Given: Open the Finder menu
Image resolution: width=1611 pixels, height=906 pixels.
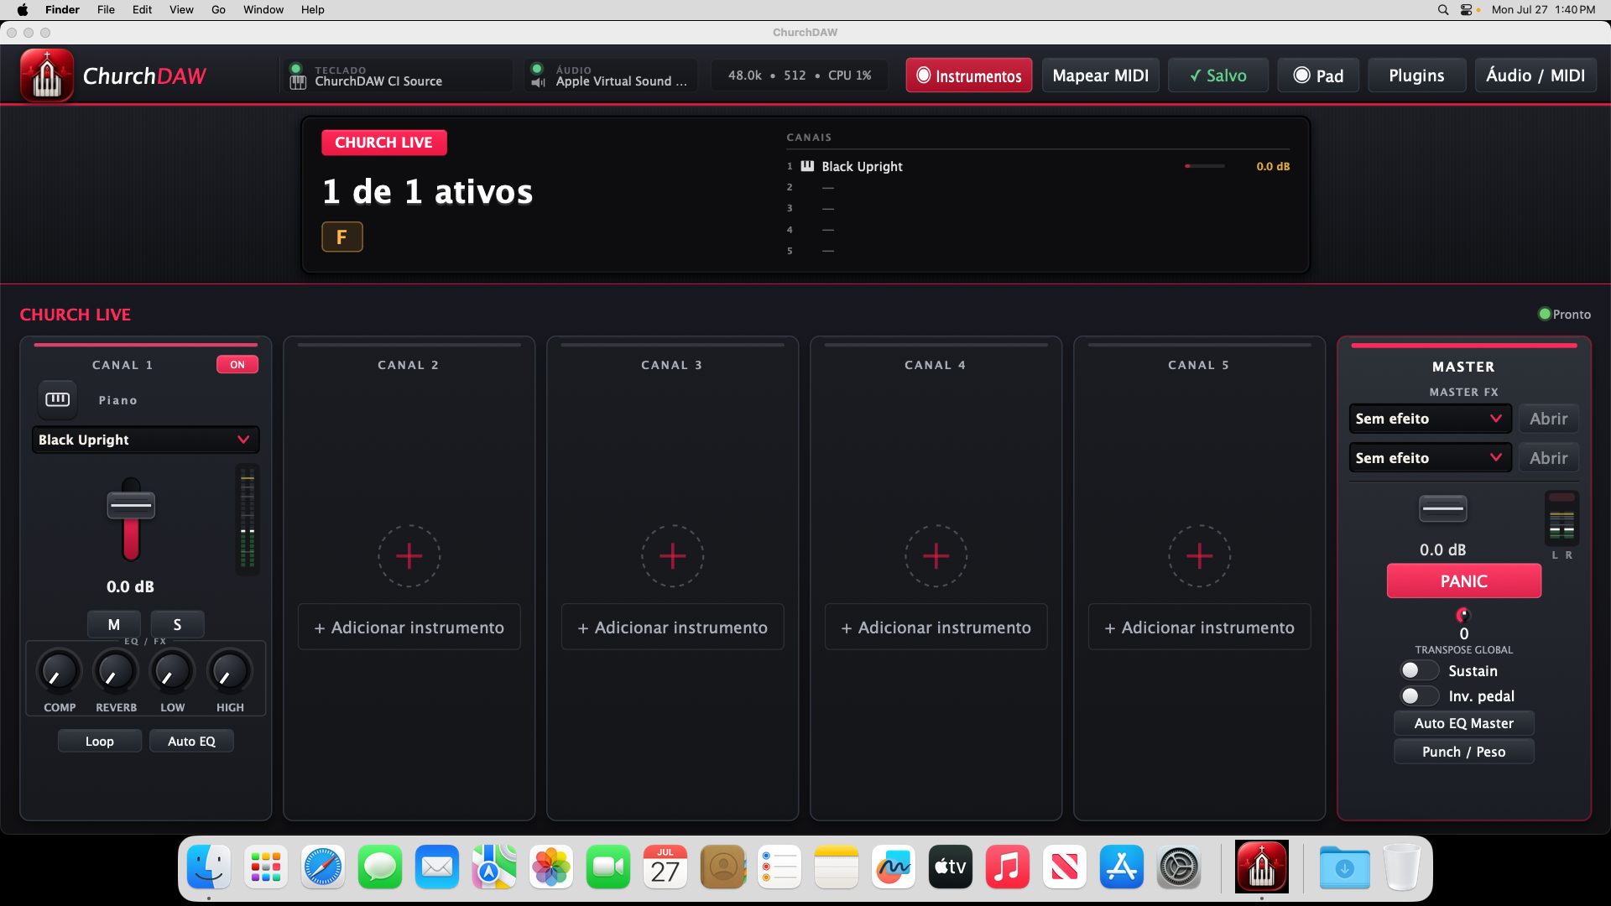Looking at the screenshot, I should pos(62,10).
